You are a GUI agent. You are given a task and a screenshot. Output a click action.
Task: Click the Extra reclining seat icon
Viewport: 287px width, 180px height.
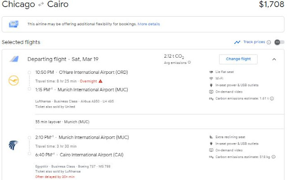coord(211,137)
